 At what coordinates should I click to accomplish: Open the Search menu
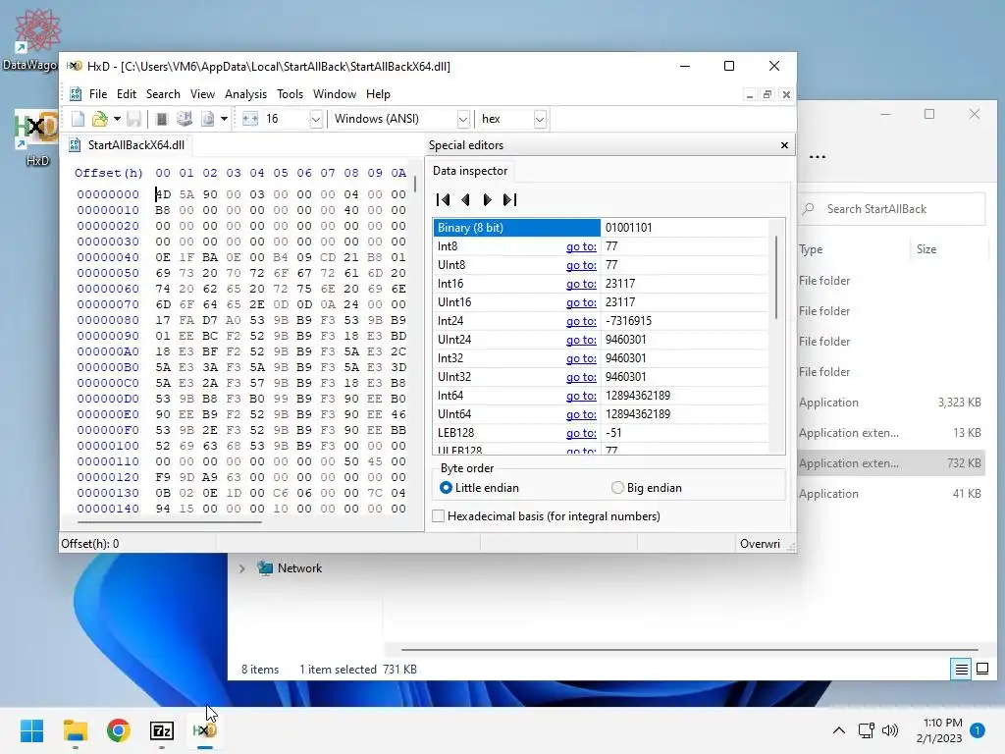[x=163, y=94]
